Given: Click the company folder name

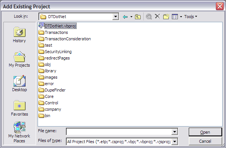Looking at the screenshot, I should pyautogui.click(x=53, y=109).
